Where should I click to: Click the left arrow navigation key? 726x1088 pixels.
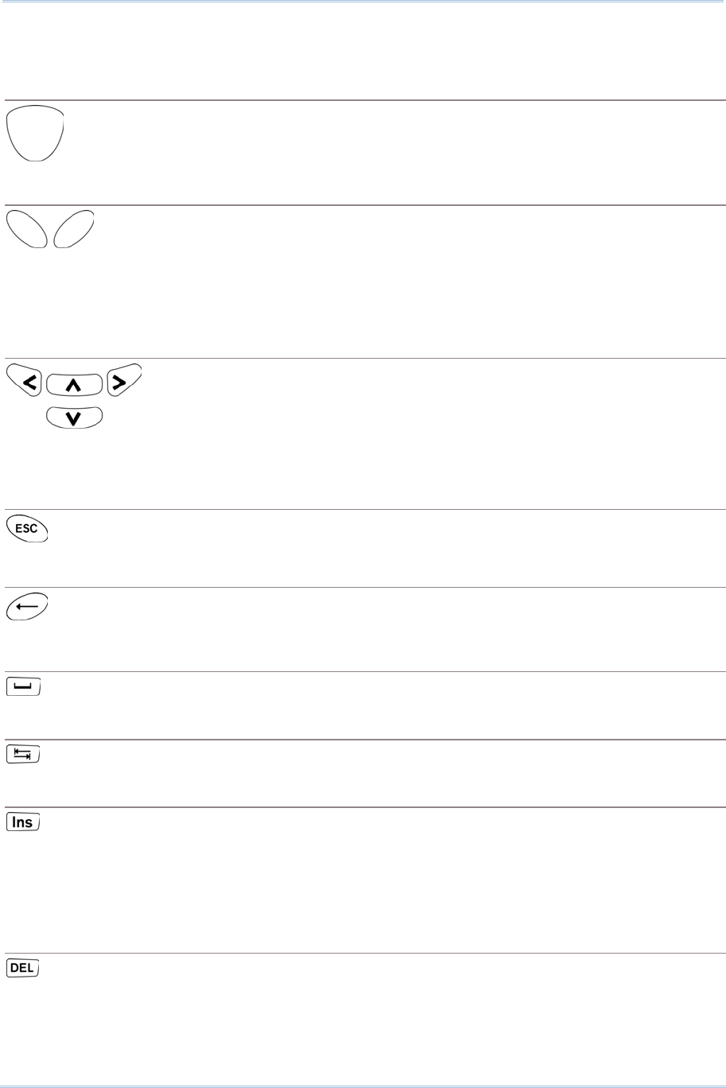pyautogui.click(x=26, y=383)
